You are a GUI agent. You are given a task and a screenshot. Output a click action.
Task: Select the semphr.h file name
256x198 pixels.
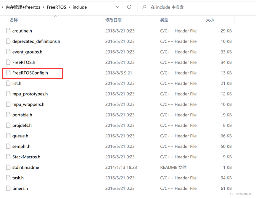[x=21, y=147]
